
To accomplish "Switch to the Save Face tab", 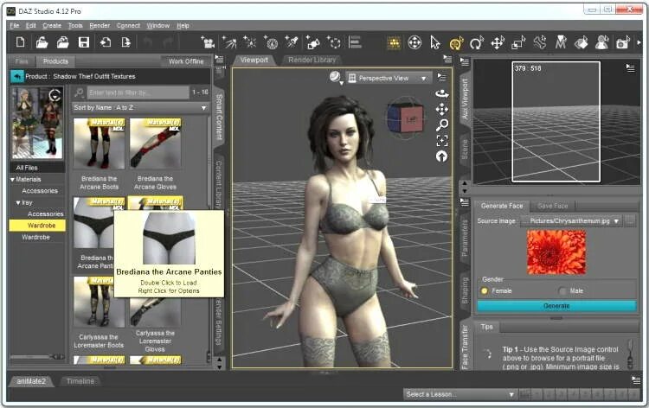I will 553,206.
